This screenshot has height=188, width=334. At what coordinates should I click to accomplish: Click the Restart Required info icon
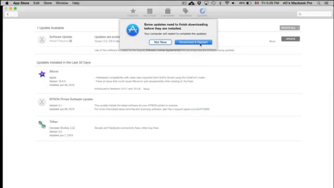pos(71,41)
